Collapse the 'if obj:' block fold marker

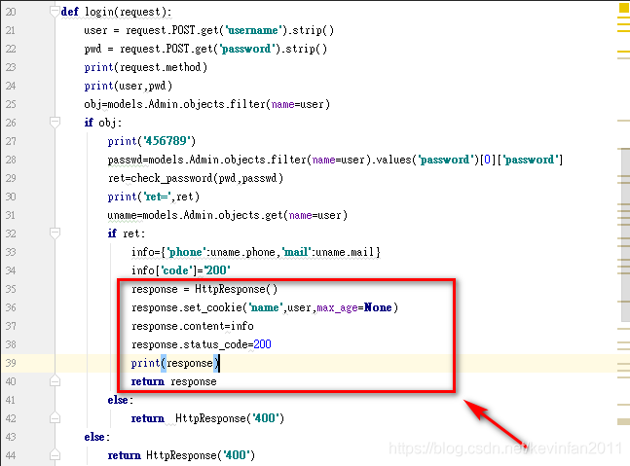click(56, 122)
